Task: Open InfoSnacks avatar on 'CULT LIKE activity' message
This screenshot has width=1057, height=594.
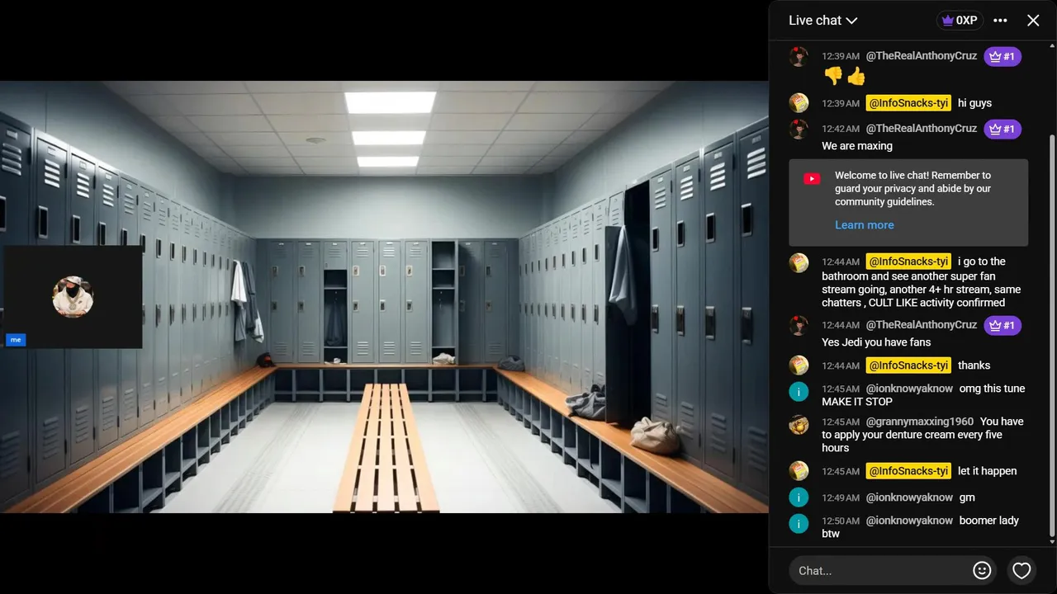Action: (x=799, y=263)
